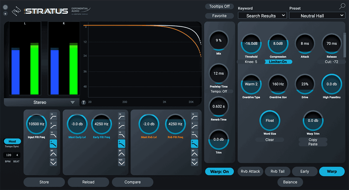Select 12 dB high-pass for the input filter
349x190 pixels.
tap(53, 116)
